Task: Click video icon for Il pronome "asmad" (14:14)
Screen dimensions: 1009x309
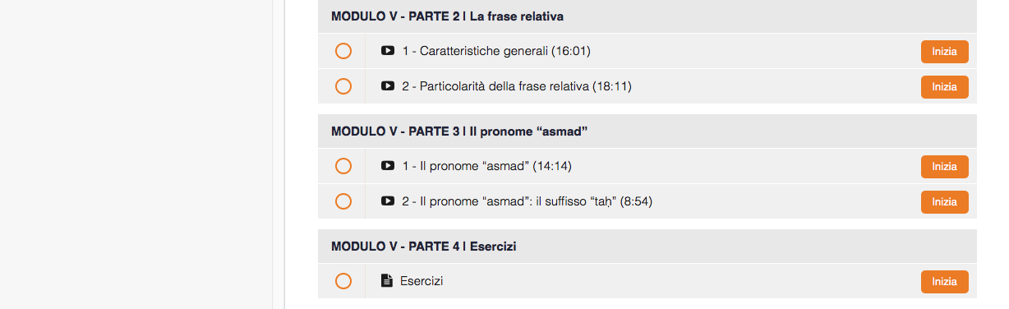Action: point(388,166)
